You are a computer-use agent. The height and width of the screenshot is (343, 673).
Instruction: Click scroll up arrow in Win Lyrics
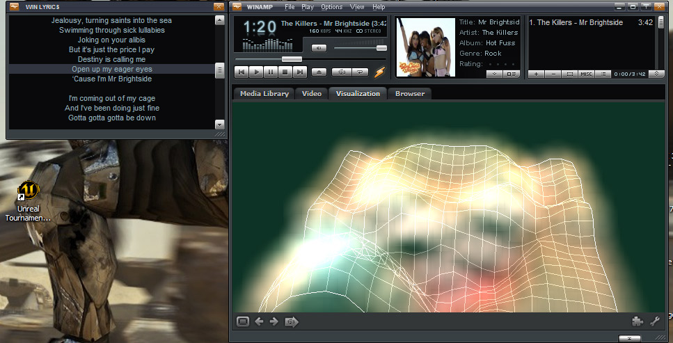tap(220, 20)
